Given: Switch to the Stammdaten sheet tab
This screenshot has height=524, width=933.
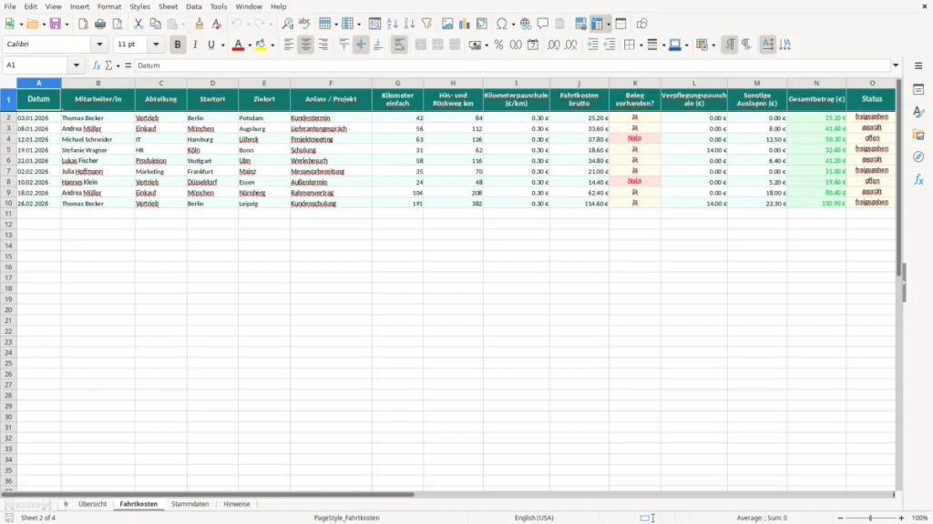Looking at the screenshot, I should click(x=190, y=504).
